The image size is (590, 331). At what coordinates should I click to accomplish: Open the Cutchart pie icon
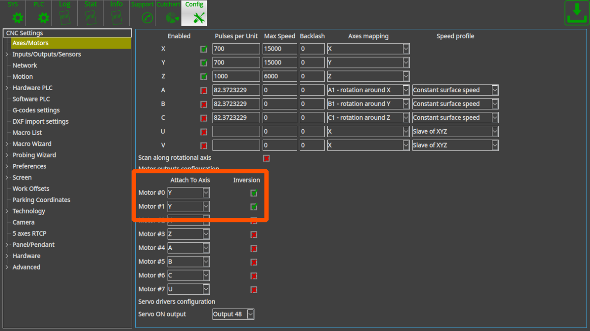click(x=172, y=18)
